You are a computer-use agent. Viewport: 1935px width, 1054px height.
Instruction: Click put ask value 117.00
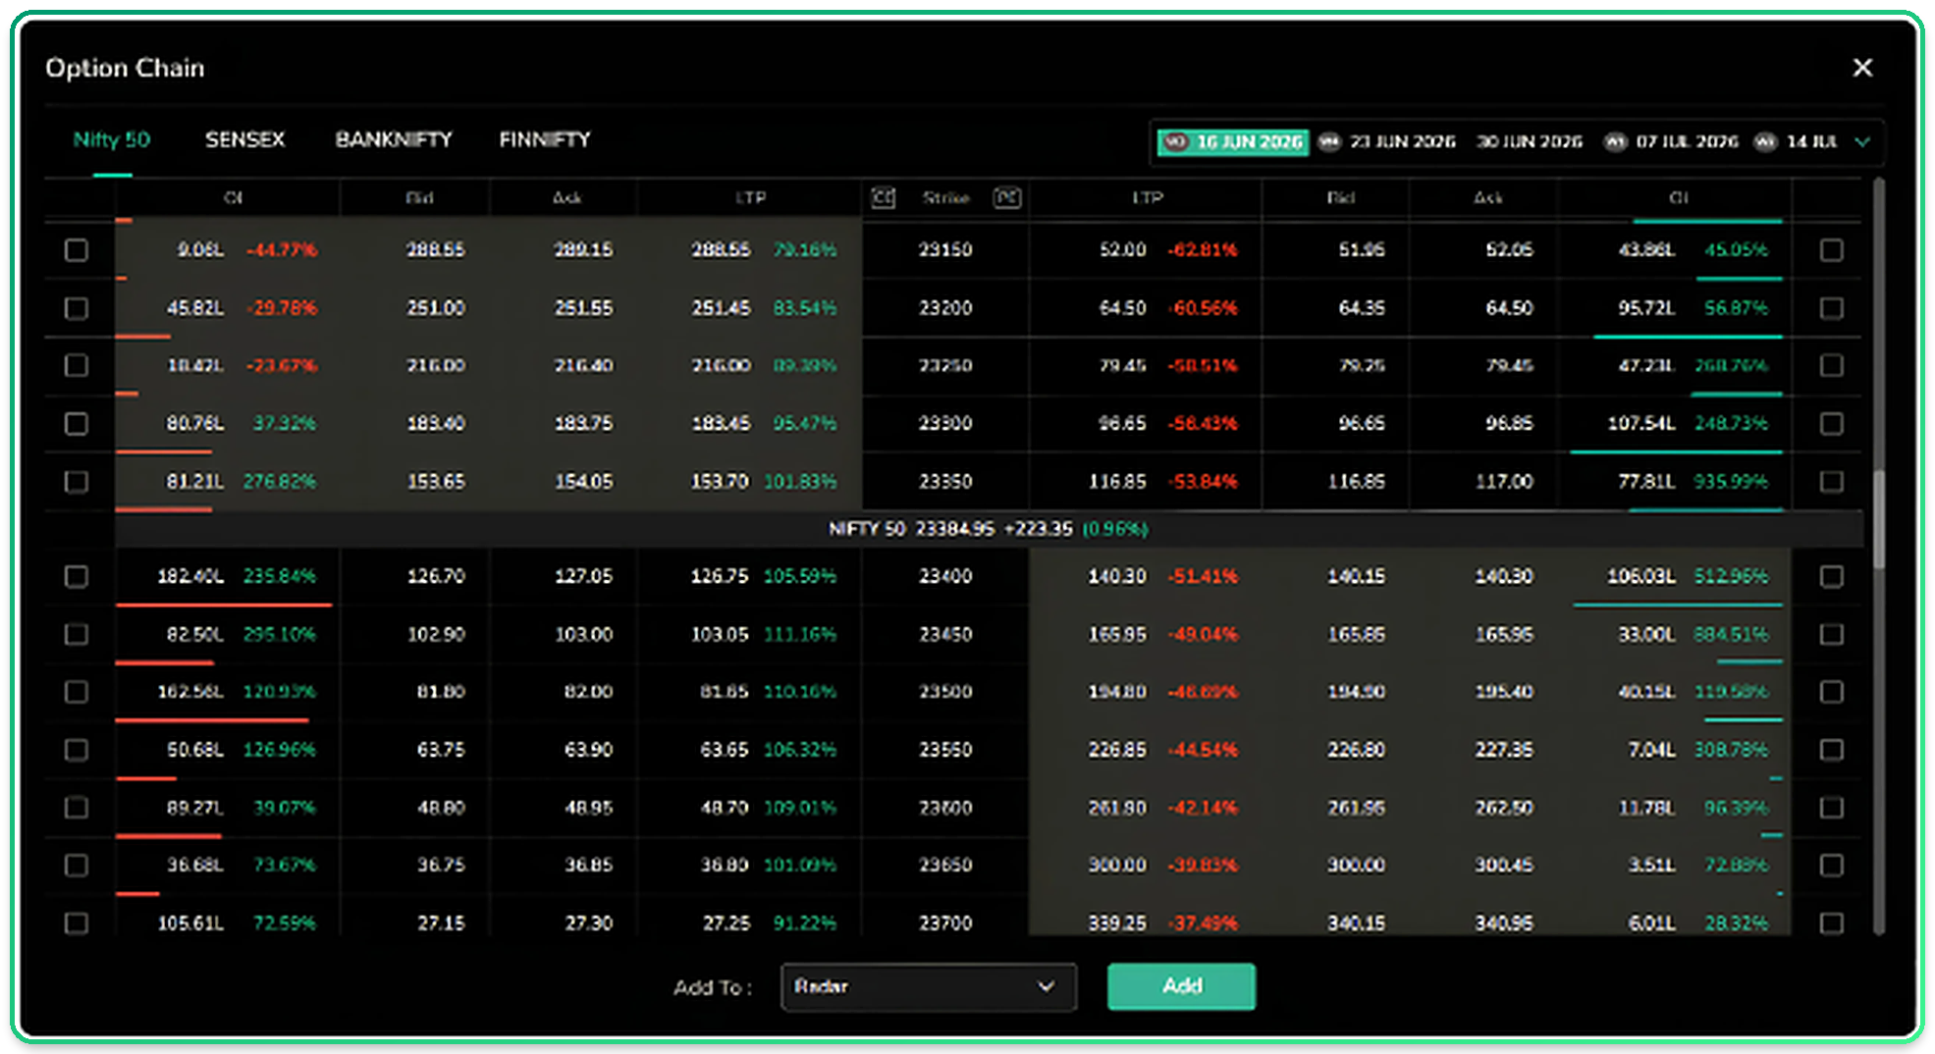click(x=1503, y=482)
